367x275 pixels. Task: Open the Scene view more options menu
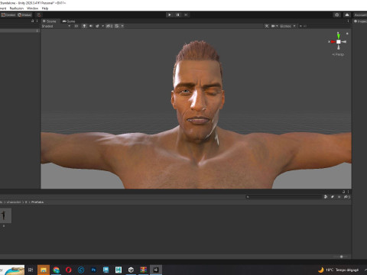pyautogui.click(x=348, y=21)
